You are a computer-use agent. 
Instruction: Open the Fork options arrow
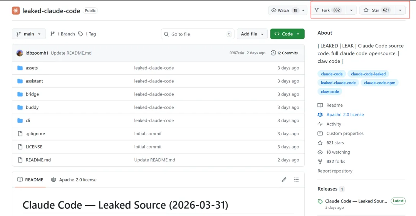coord(351,10)
